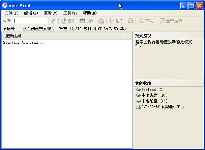Select DVD/CD-RW 驱动器 (F:) drive

[162, 107]
